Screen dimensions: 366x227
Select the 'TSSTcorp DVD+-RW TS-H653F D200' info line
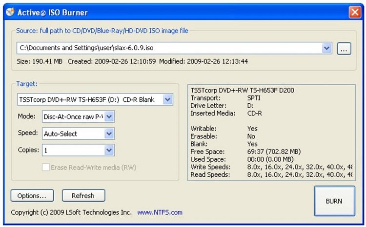[x=242, y=91]
